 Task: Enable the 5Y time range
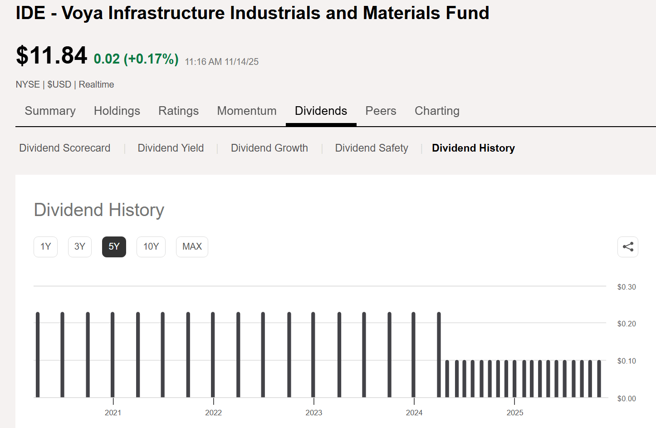pyautogui.click(x=114, y=246)
